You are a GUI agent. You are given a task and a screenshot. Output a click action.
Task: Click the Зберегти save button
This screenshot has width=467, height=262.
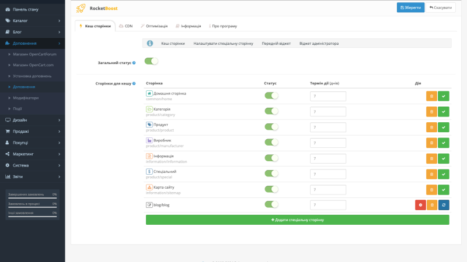pos(410,8)
